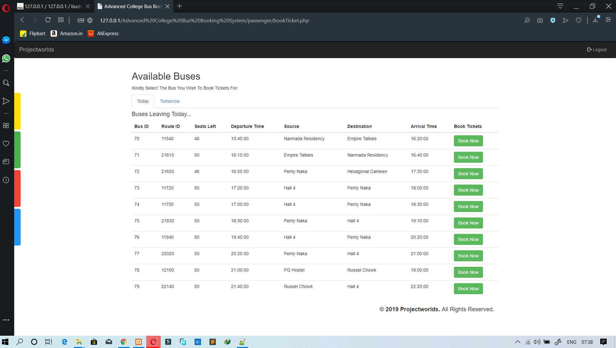Switch to the 127.0.0.1 browser tab
This screenshot has width=616, height=348.
53,7
